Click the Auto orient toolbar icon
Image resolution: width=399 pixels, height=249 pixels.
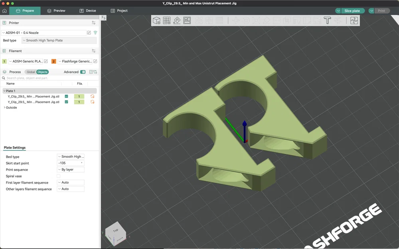point(177,21)
